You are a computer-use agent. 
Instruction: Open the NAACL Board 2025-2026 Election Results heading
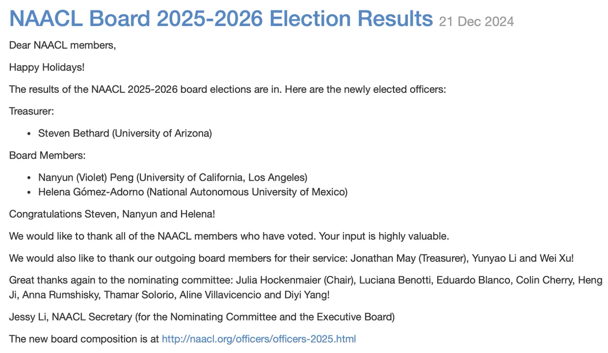[x=221, y=18]
